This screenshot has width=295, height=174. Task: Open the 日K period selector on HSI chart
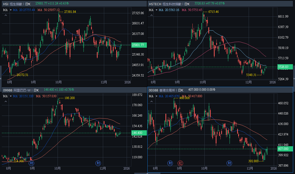click(28, 4)
